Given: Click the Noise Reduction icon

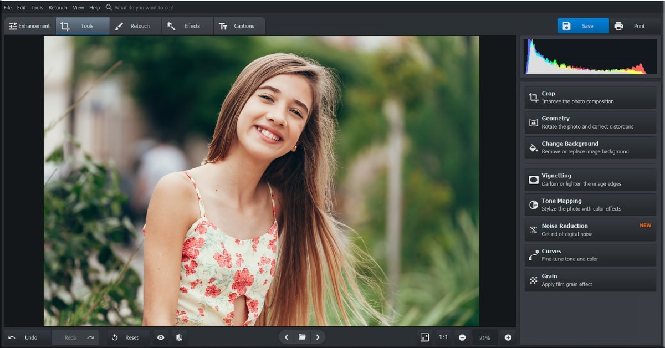Looking at the screenshot, I should point(533,230).
